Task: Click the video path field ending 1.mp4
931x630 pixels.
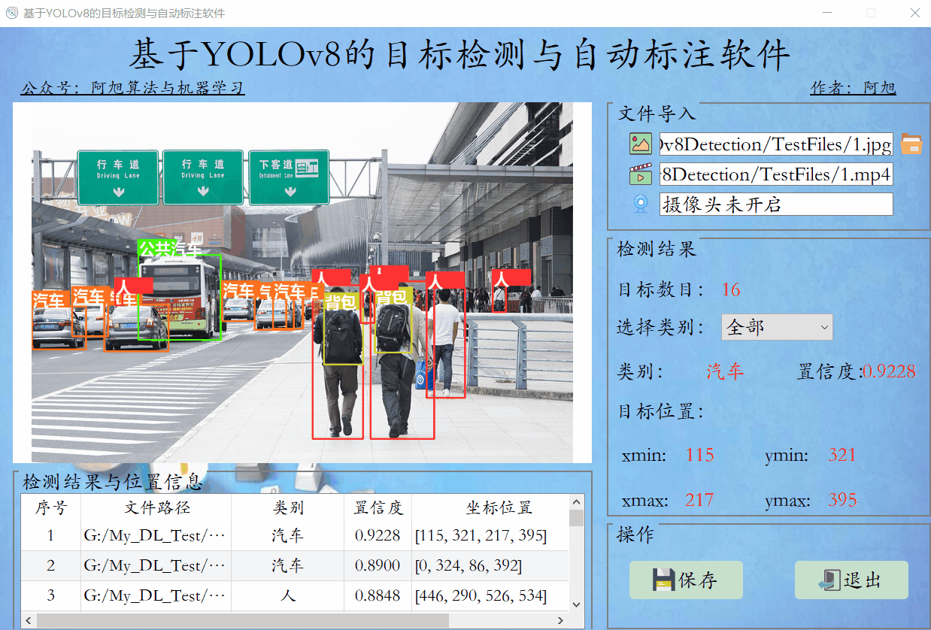Action: (x=775, y=174)
